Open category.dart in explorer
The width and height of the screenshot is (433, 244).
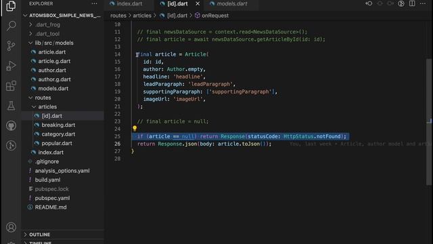click(62, 134)
